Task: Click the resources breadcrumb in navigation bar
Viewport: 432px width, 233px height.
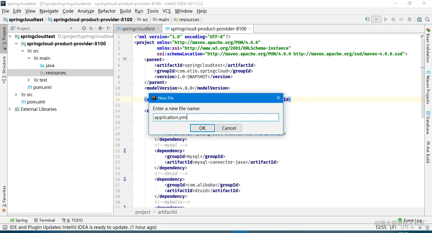Action: pos(187,20)
